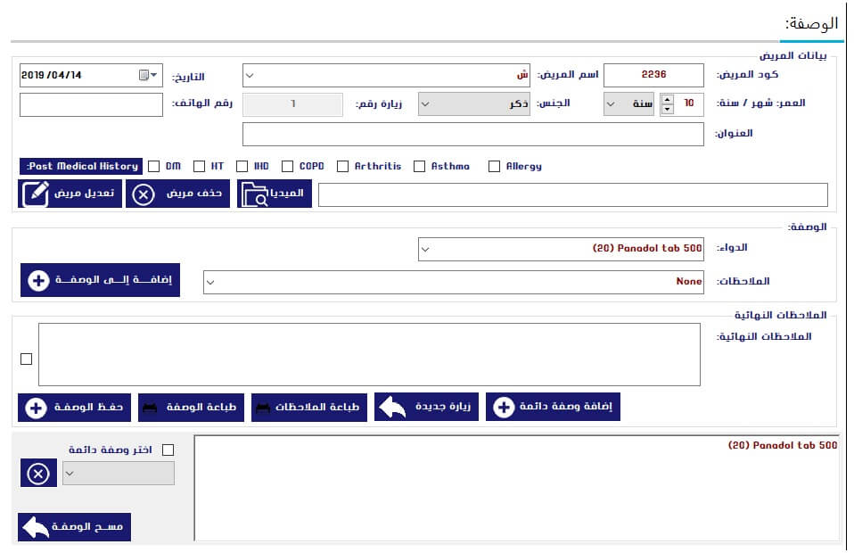Click the long field beside الميديا button
This screenshot has height=553, width=854.
[x=573, y=195]
